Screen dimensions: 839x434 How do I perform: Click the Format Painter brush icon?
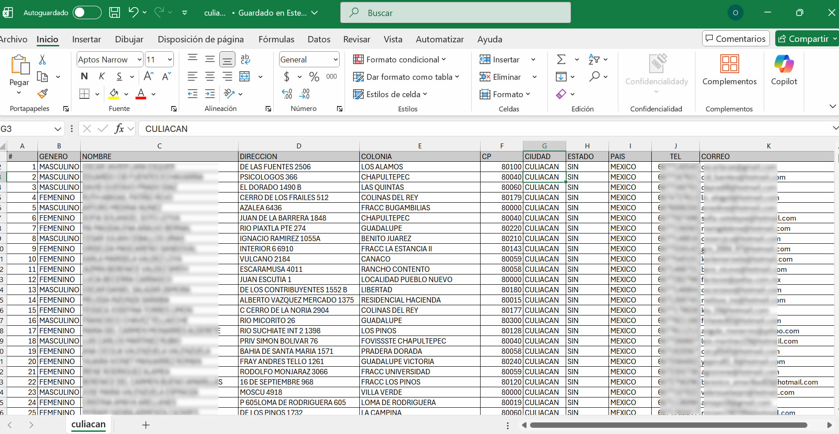point(42,94)
